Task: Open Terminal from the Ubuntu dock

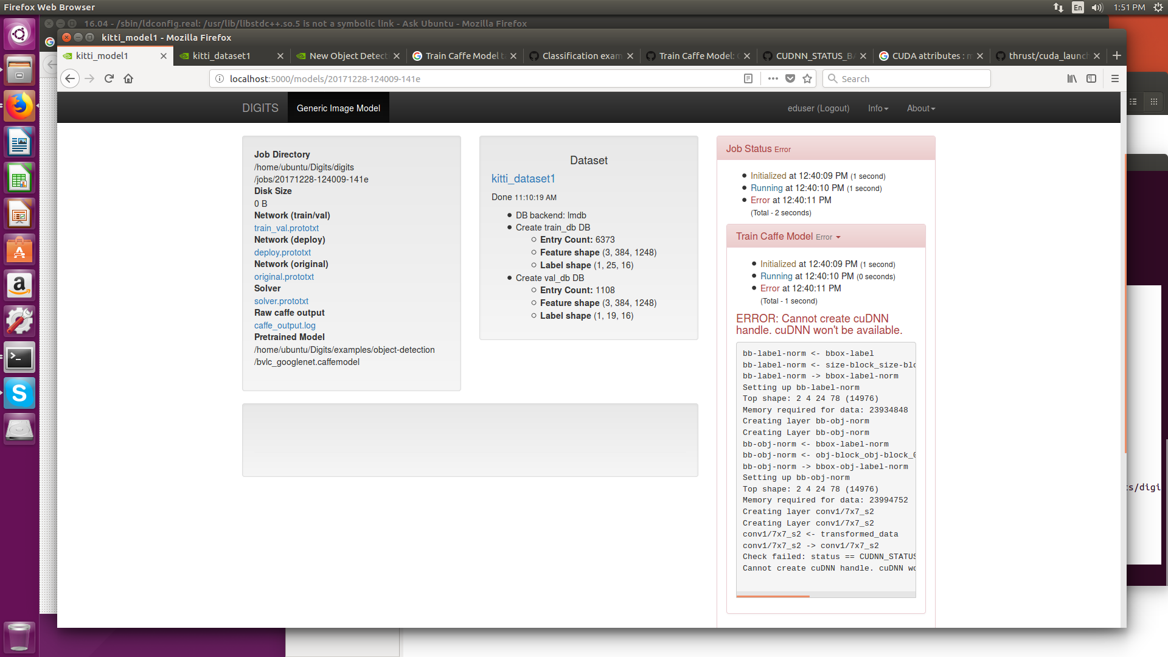Action: (19, 358)
